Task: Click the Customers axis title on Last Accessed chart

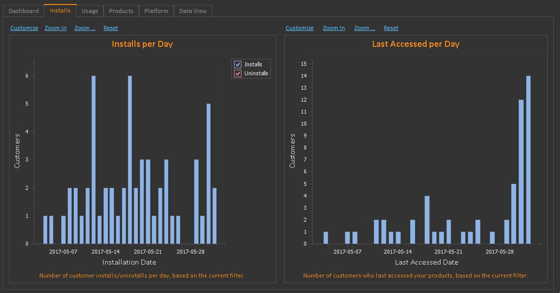Action: tap(292, 151)
